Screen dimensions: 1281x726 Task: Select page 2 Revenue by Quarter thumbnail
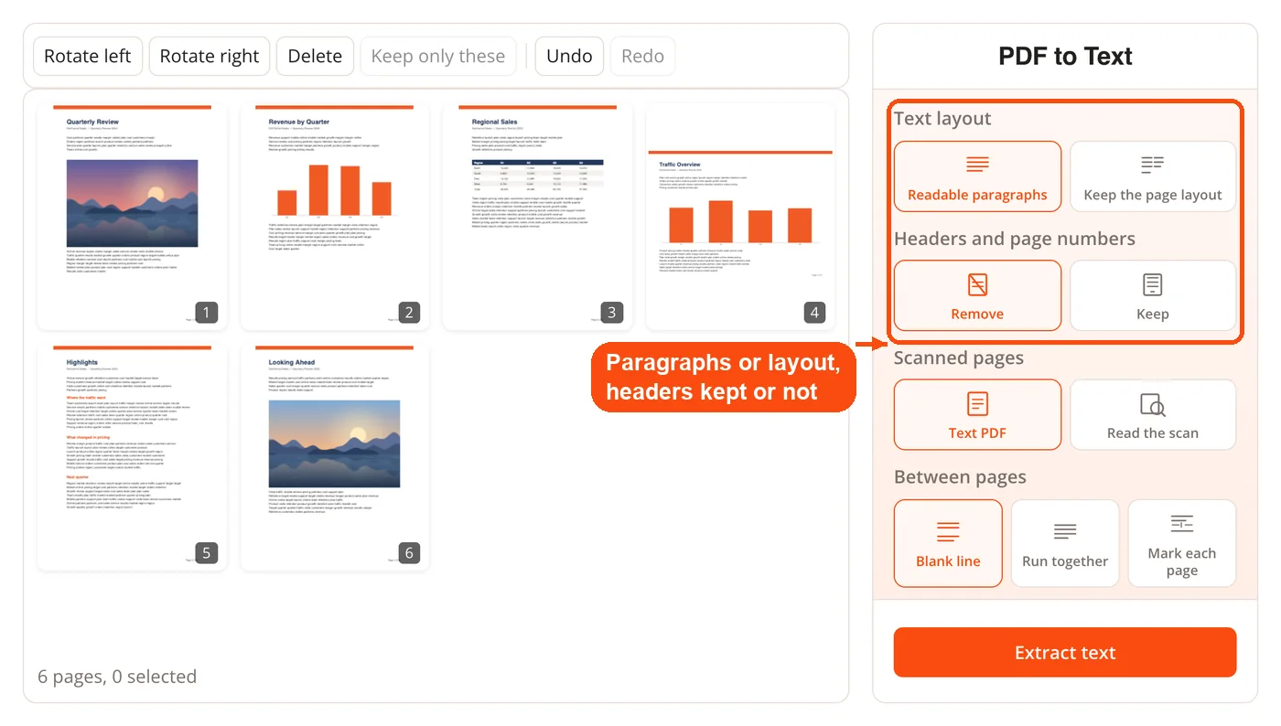(x=335, y=217)
